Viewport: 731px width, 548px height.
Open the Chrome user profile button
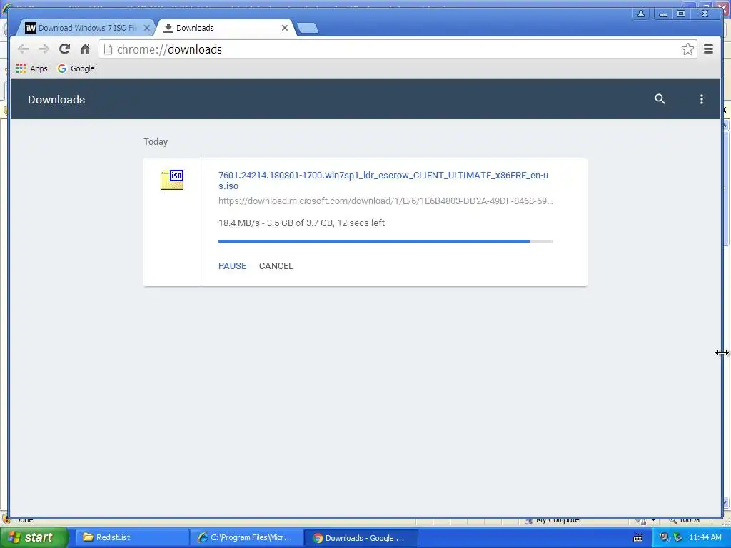tap(640, 14)
